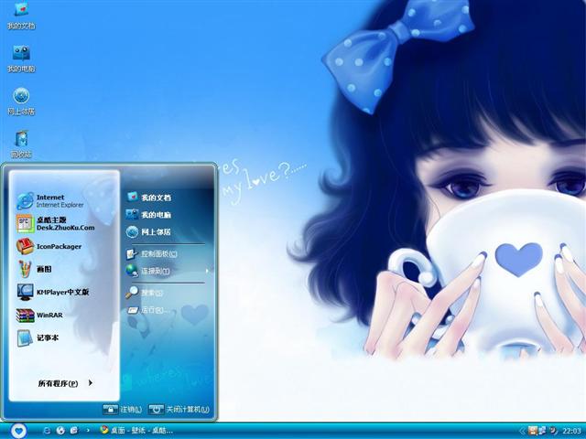Screen dimensions: 586x439
Task: Launch Internet Explorer from the Start menu
Action: point(50,201)
